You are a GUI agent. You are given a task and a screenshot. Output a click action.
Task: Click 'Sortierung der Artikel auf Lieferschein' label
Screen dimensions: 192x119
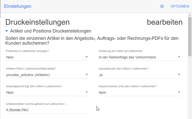(x=120, y=51)
